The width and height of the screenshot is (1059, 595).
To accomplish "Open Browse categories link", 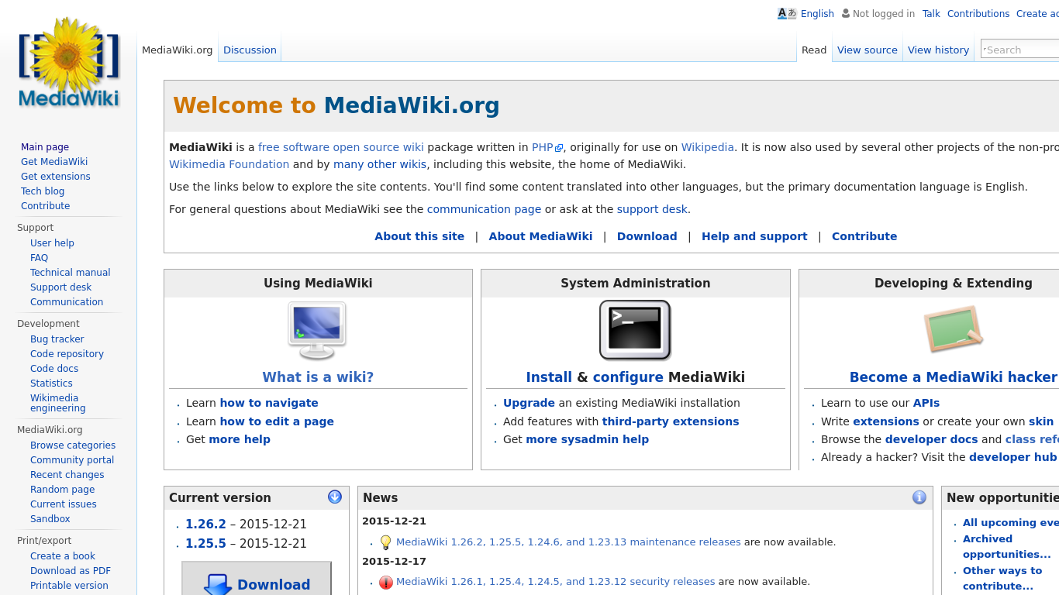I will point(73,445).
